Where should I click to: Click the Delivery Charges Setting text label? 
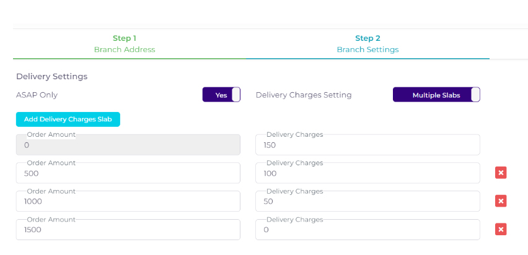[x=304, y=95]
